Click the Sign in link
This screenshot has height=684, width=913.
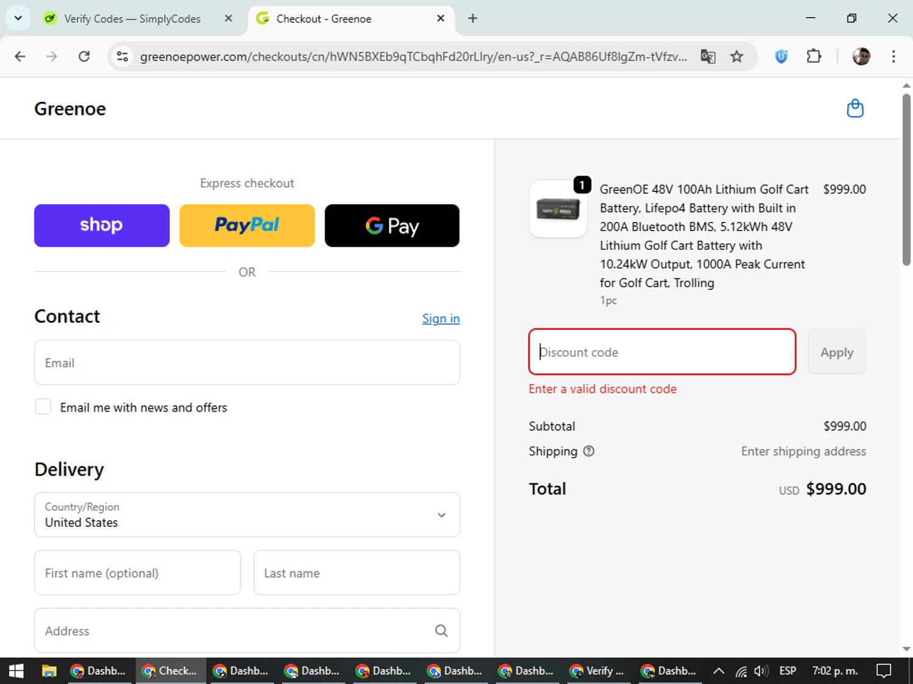click(x=441, y=319)
